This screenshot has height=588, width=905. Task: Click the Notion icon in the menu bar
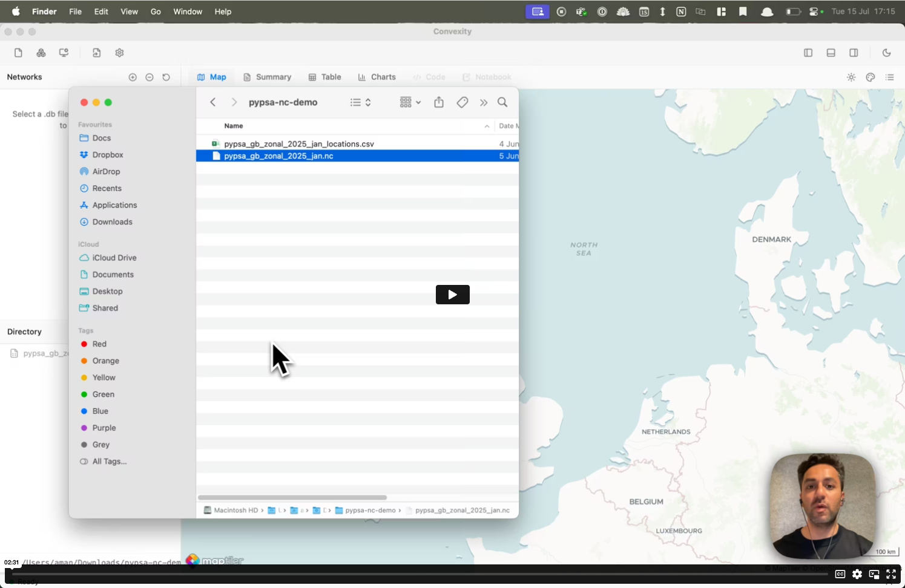tap(681, 11)
